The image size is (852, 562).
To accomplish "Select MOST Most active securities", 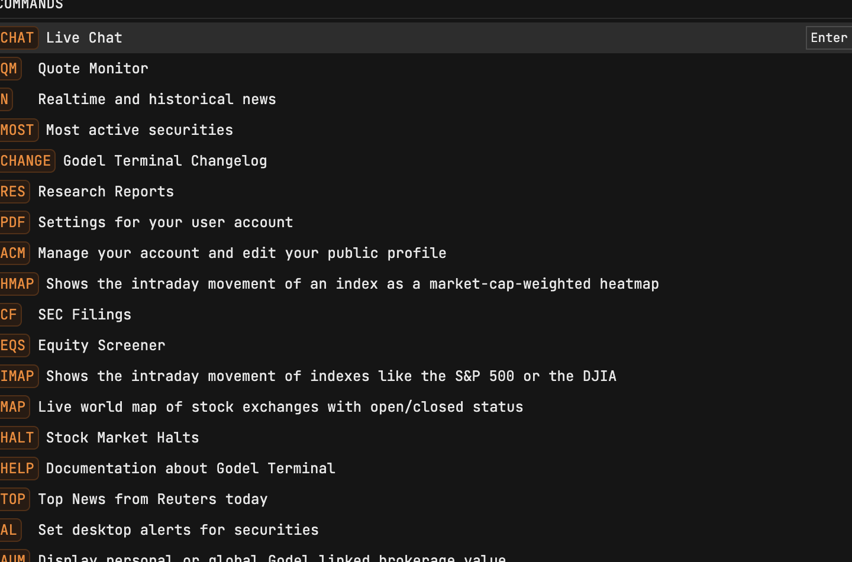I will click(426, 130).
